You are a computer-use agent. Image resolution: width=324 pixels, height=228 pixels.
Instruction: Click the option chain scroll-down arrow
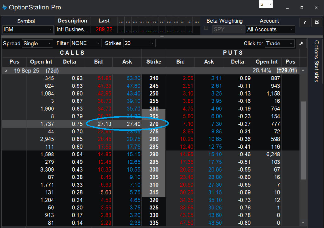(303, 223)
